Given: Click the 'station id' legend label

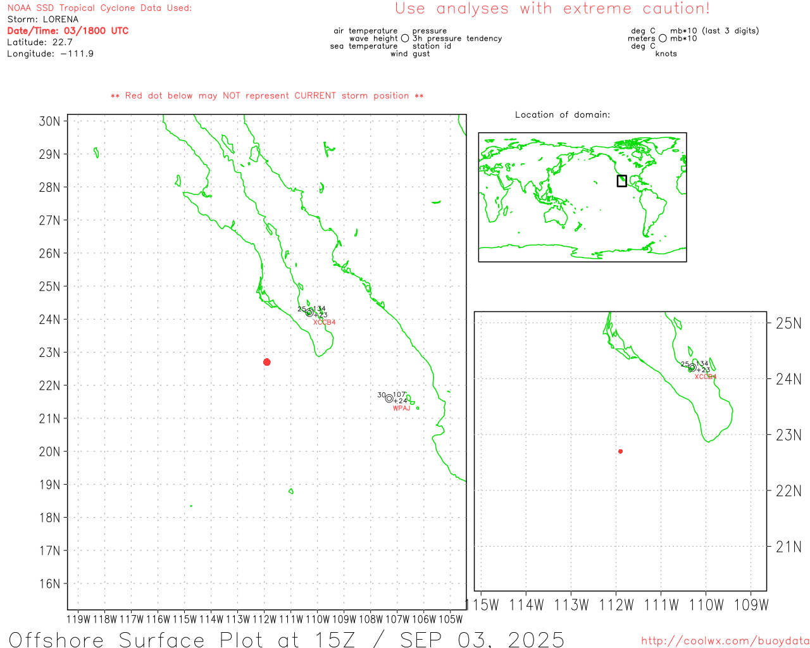Looking at the screenshot, I should pyautogui.click(x=432, y=46).
